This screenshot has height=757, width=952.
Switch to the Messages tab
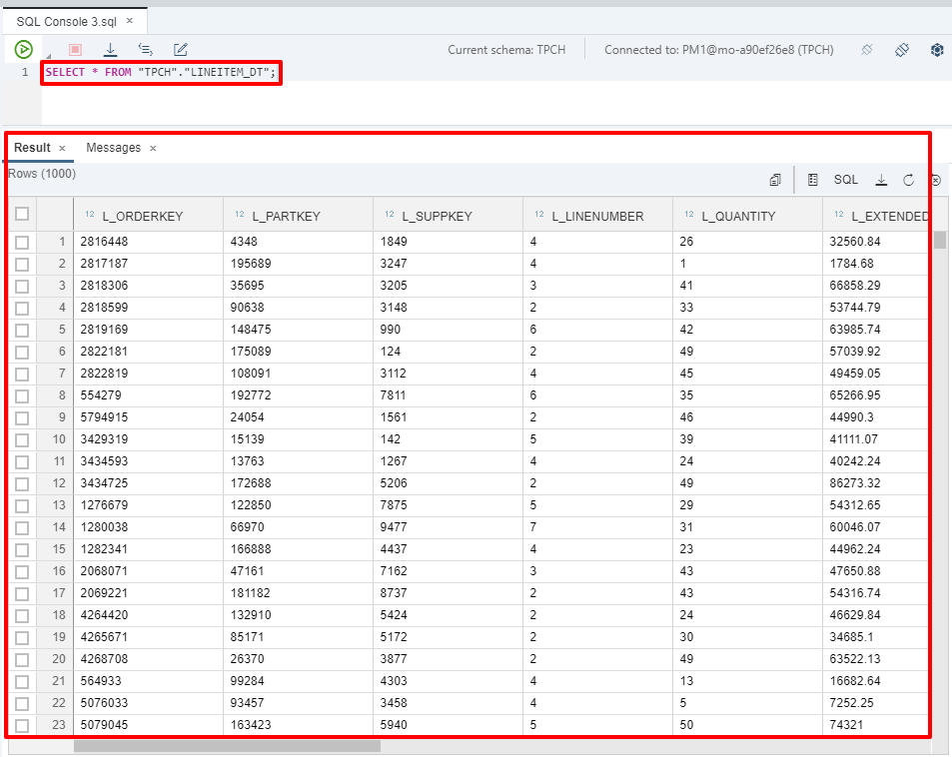point(114,148)
